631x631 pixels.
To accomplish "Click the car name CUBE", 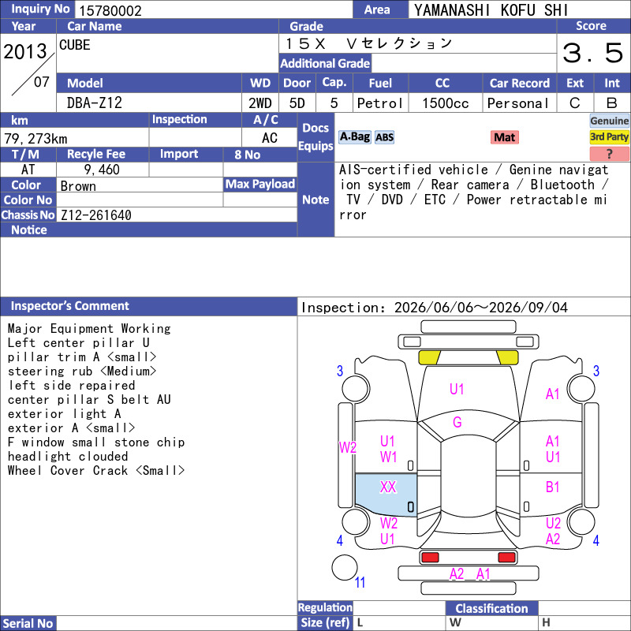I will click(x=75, y=45).
